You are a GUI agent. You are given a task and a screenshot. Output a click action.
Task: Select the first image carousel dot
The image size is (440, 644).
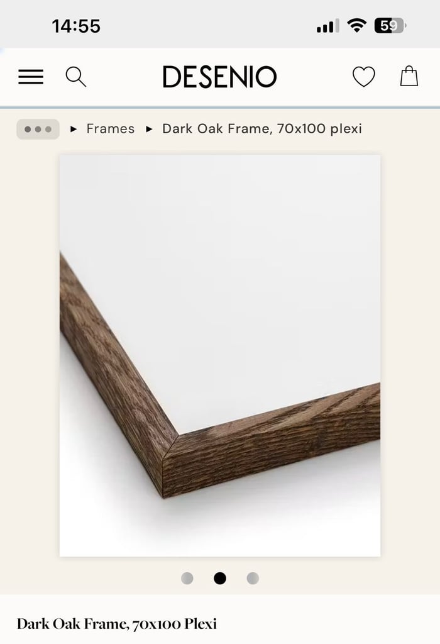[x=187, y=579]
